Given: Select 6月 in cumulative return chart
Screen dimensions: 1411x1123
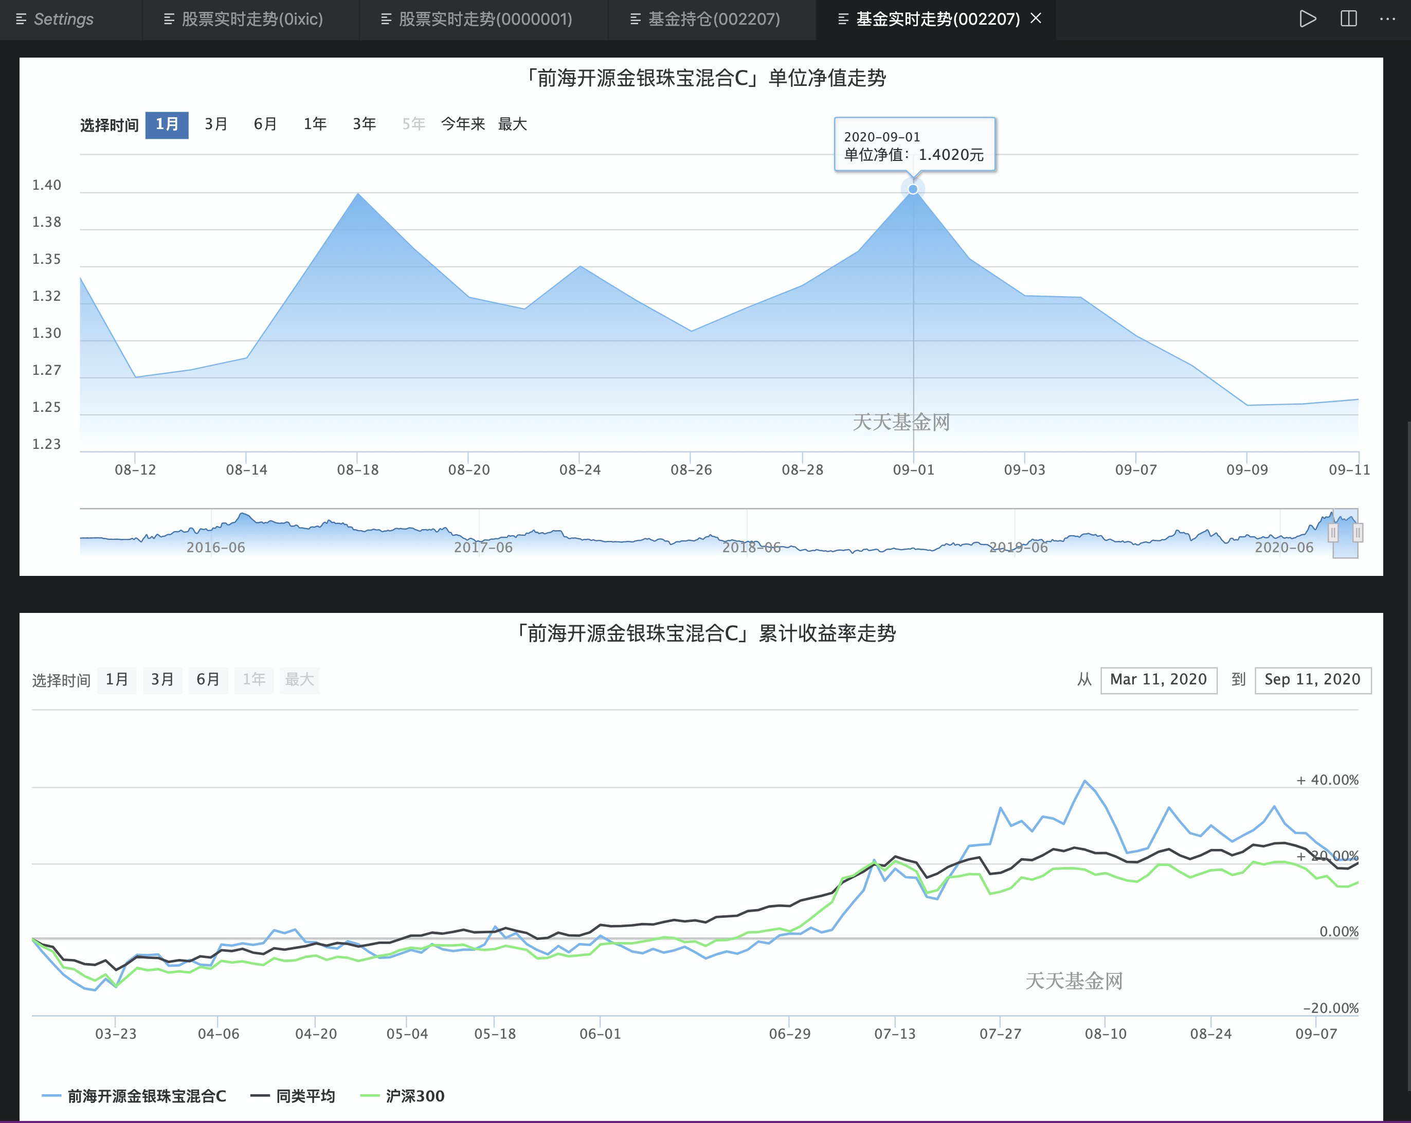Looking at the screenshot, I should click(x=208, y=680).
